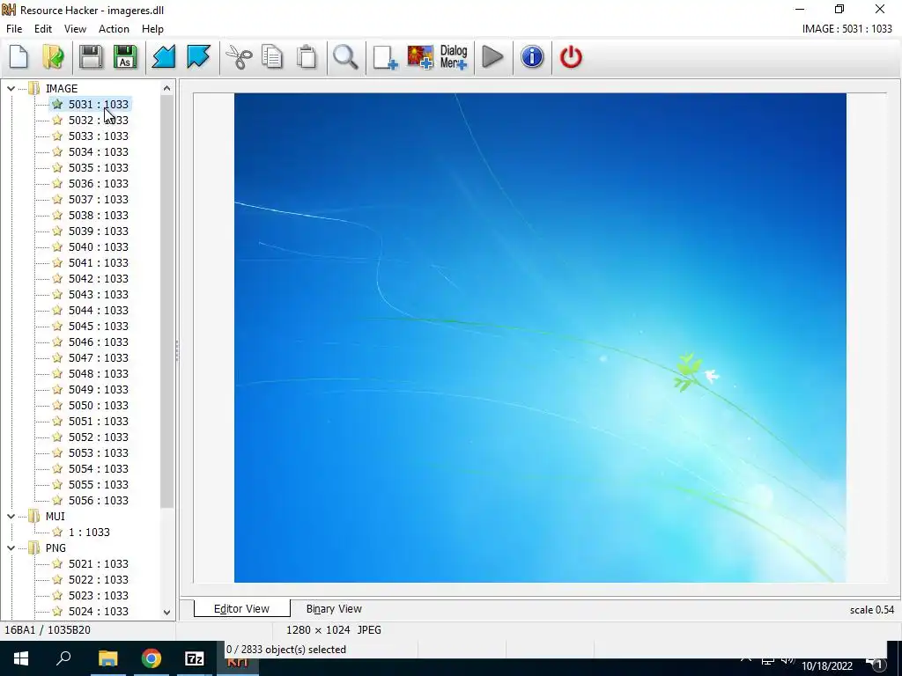Click star icon beside 5050 : 1033
Viewport: 902px width, 676px height.
tap(57, 405)
